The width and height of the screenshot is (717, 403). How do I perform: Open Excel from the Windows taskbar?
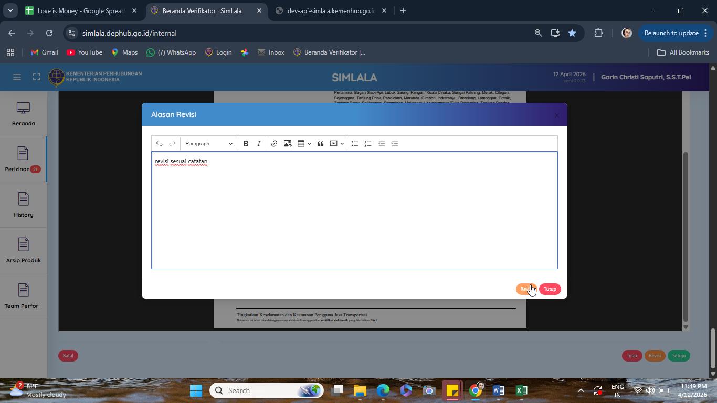pos(521,390)
